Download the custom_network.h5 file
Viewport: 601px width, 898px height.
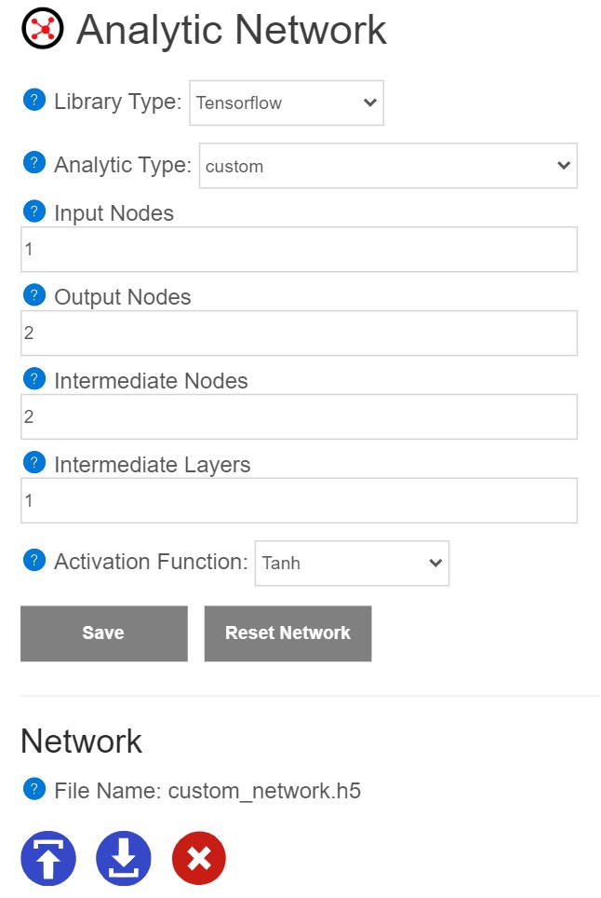coord(124,858)
